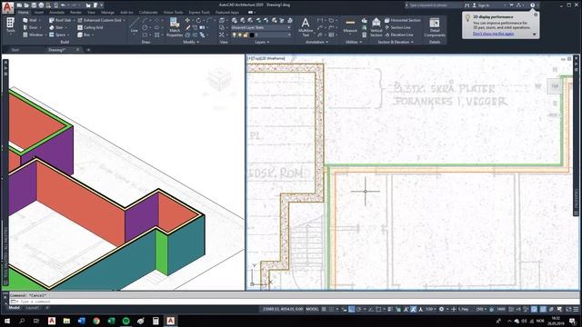Toggle MODEL space button in status bar
This screenshot has height=327, width=582.
[x=312, y=309]
